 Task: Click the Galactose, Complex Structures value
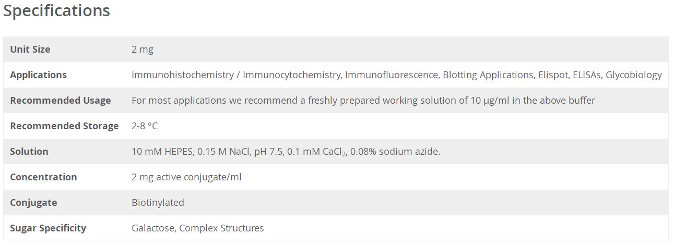tap(198, 228)
